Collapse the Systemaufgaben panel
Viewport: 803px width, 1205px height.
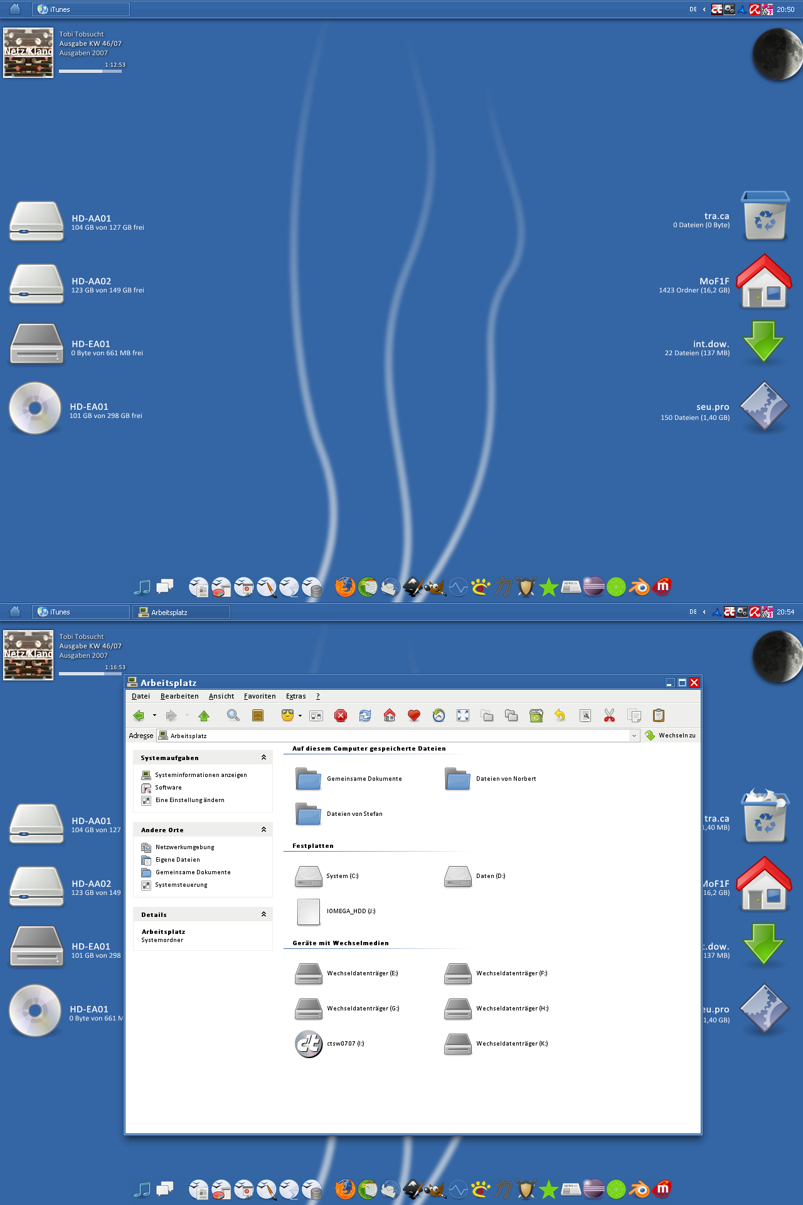pyautogui.click(x=263, y=758)
